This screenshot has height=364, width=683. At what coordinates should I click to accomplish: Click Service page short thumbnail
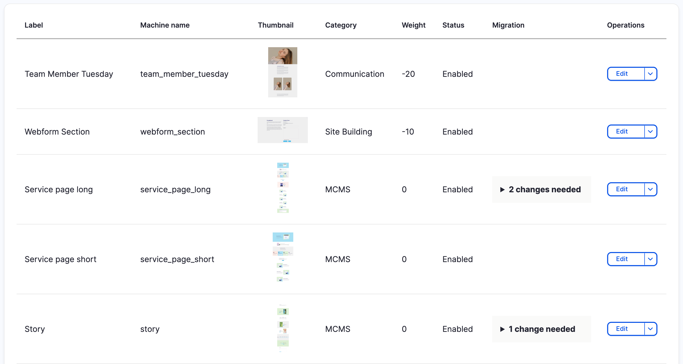pyautogui.click(x=283, y=257)
